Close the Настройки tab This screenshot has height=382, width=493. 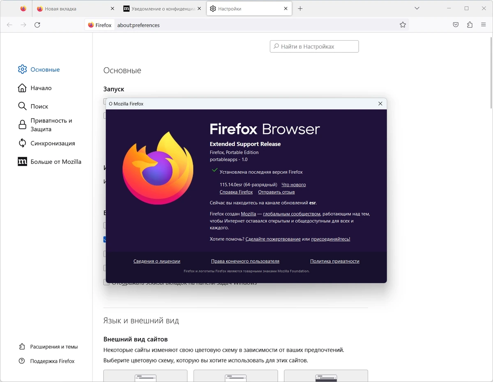tap(286, 9)
